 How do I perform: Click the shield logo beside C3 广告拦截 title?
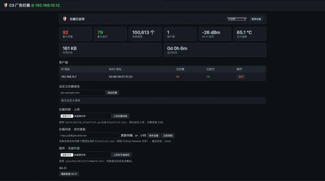point(6,5)
